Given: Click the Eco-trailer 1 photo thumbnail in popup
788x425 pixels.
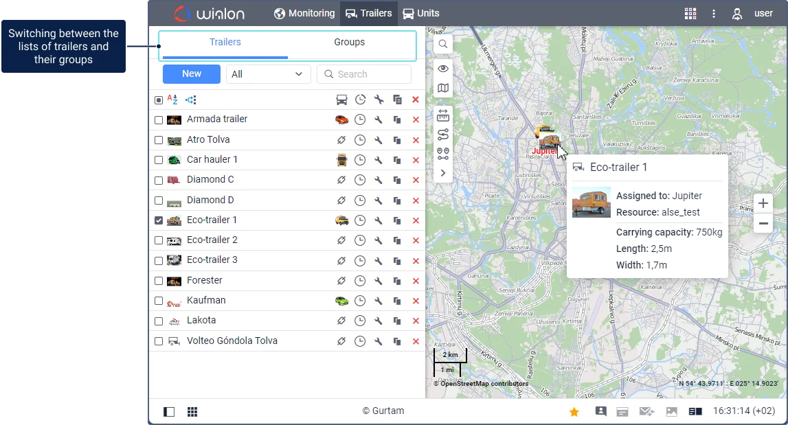Looking at the screenshot, I should coord(592,203).
